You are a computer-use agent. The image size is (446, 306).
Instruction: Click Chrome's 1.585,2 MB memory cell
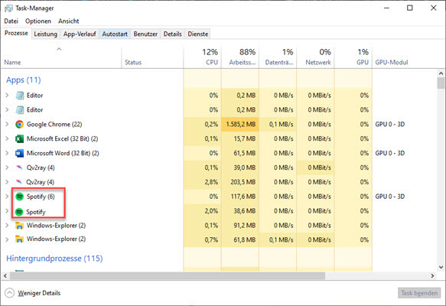coord(240,124)
